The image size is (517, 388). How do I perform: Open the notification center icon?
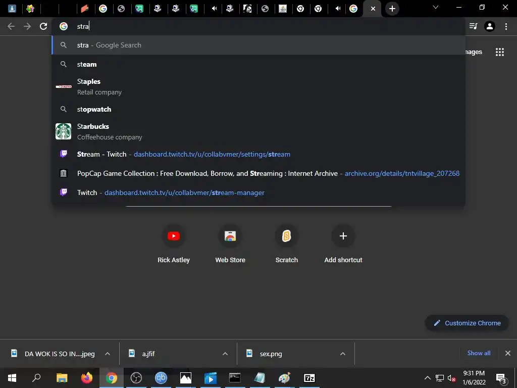pos(501,378)
